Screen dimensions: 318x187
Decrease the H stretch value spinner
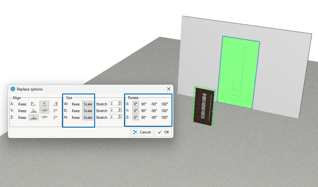click(120, 118)
